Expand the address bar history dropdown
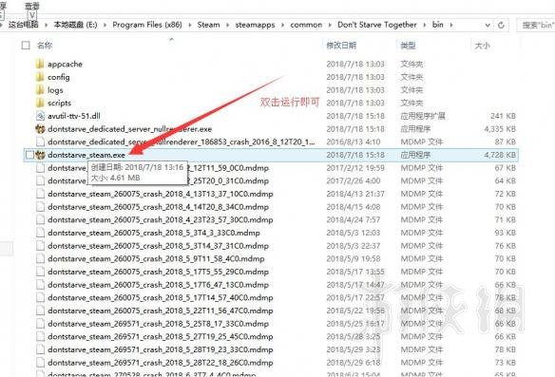555x377 pixels. click(x=488, y=25)
